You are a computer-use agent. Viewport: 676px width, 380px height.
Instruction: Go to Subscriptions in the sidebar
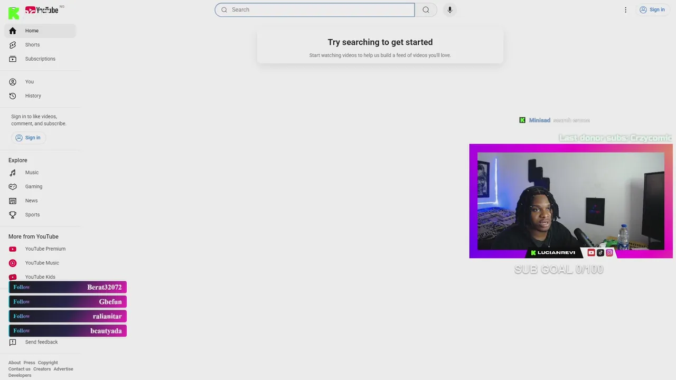pos(40,59)
